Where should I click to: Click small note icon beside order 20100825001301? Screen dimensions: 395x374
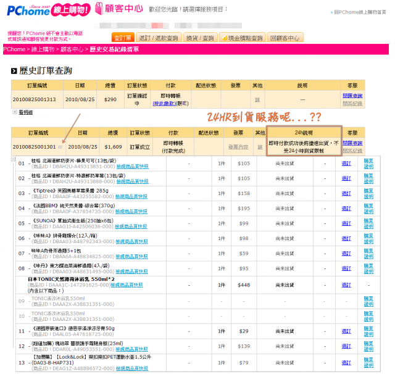(60, 147)
